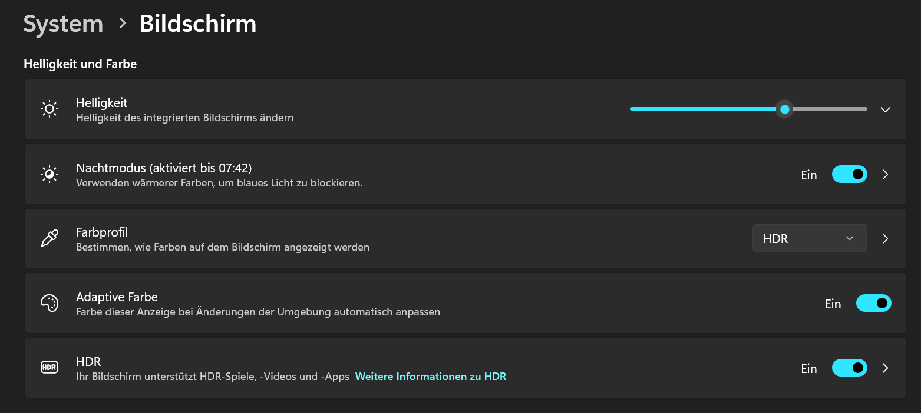Go back to System breadcrumb
This screenshot has height=413, width=921.
(63, 24)
